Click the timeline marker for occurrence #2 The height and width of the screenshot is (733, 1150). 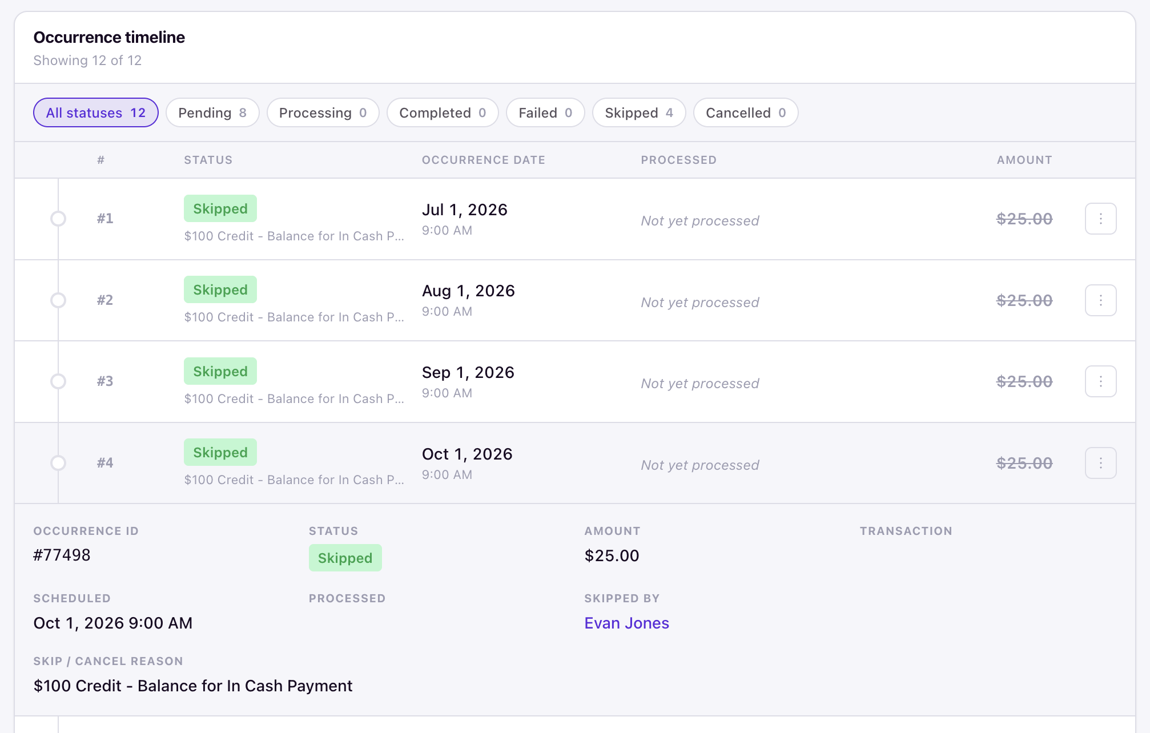58,300
